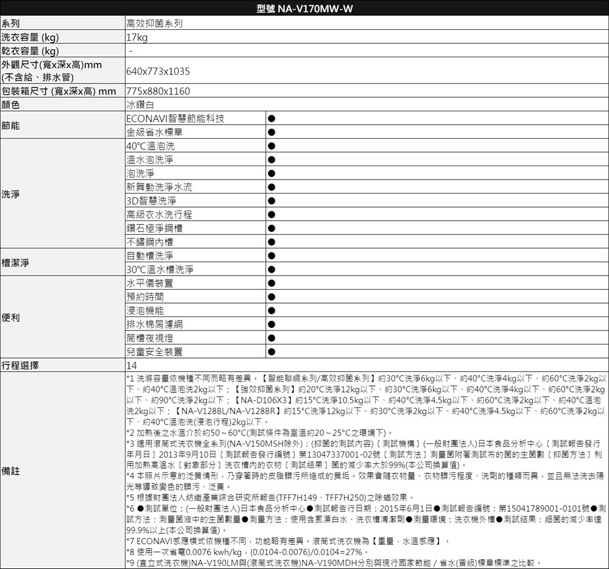Screen dimensions: 609x569
Task: Select the 冰鑽白 color value
Action: pyautogui.click(x=140, y=105)
